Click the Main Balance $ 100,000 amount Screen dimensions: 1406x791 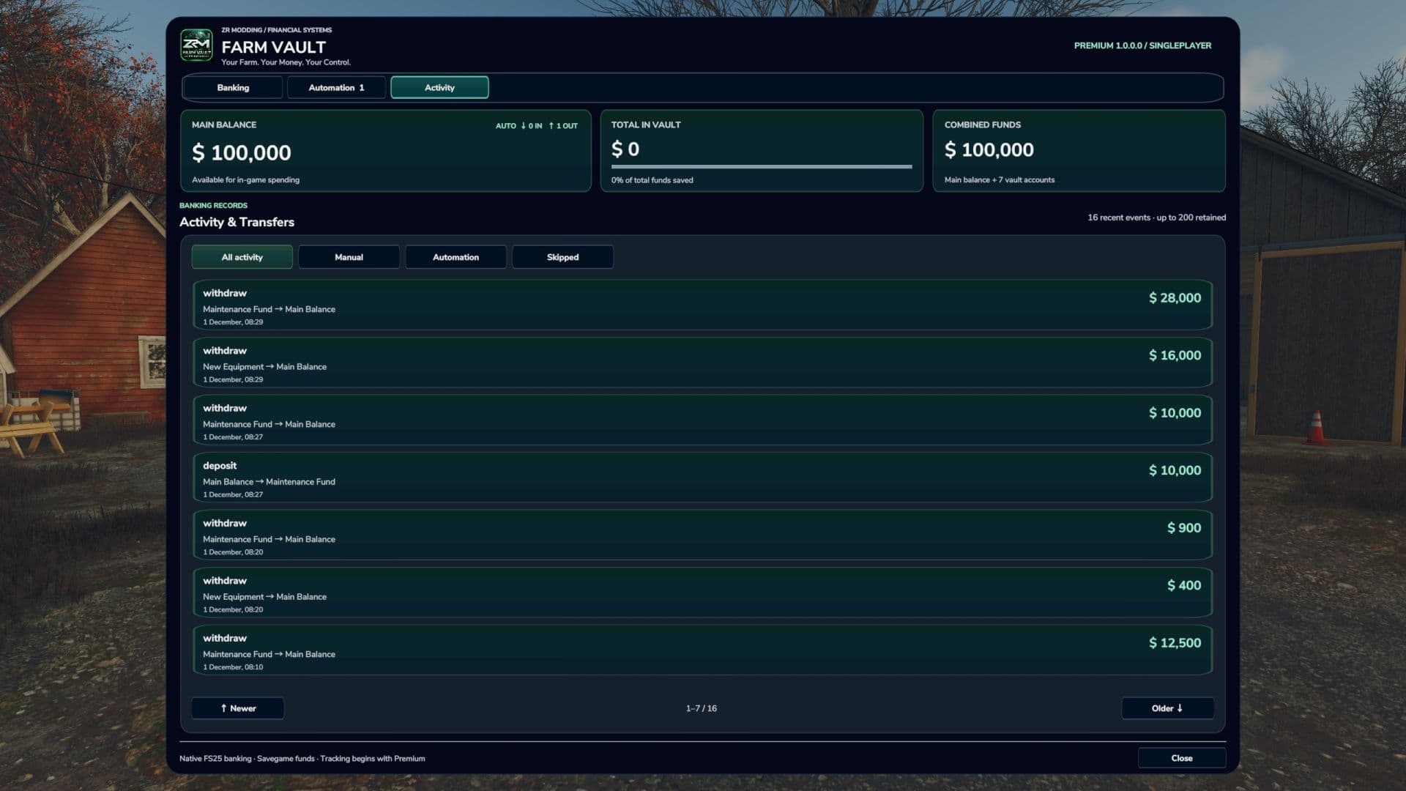click(242, 152)
